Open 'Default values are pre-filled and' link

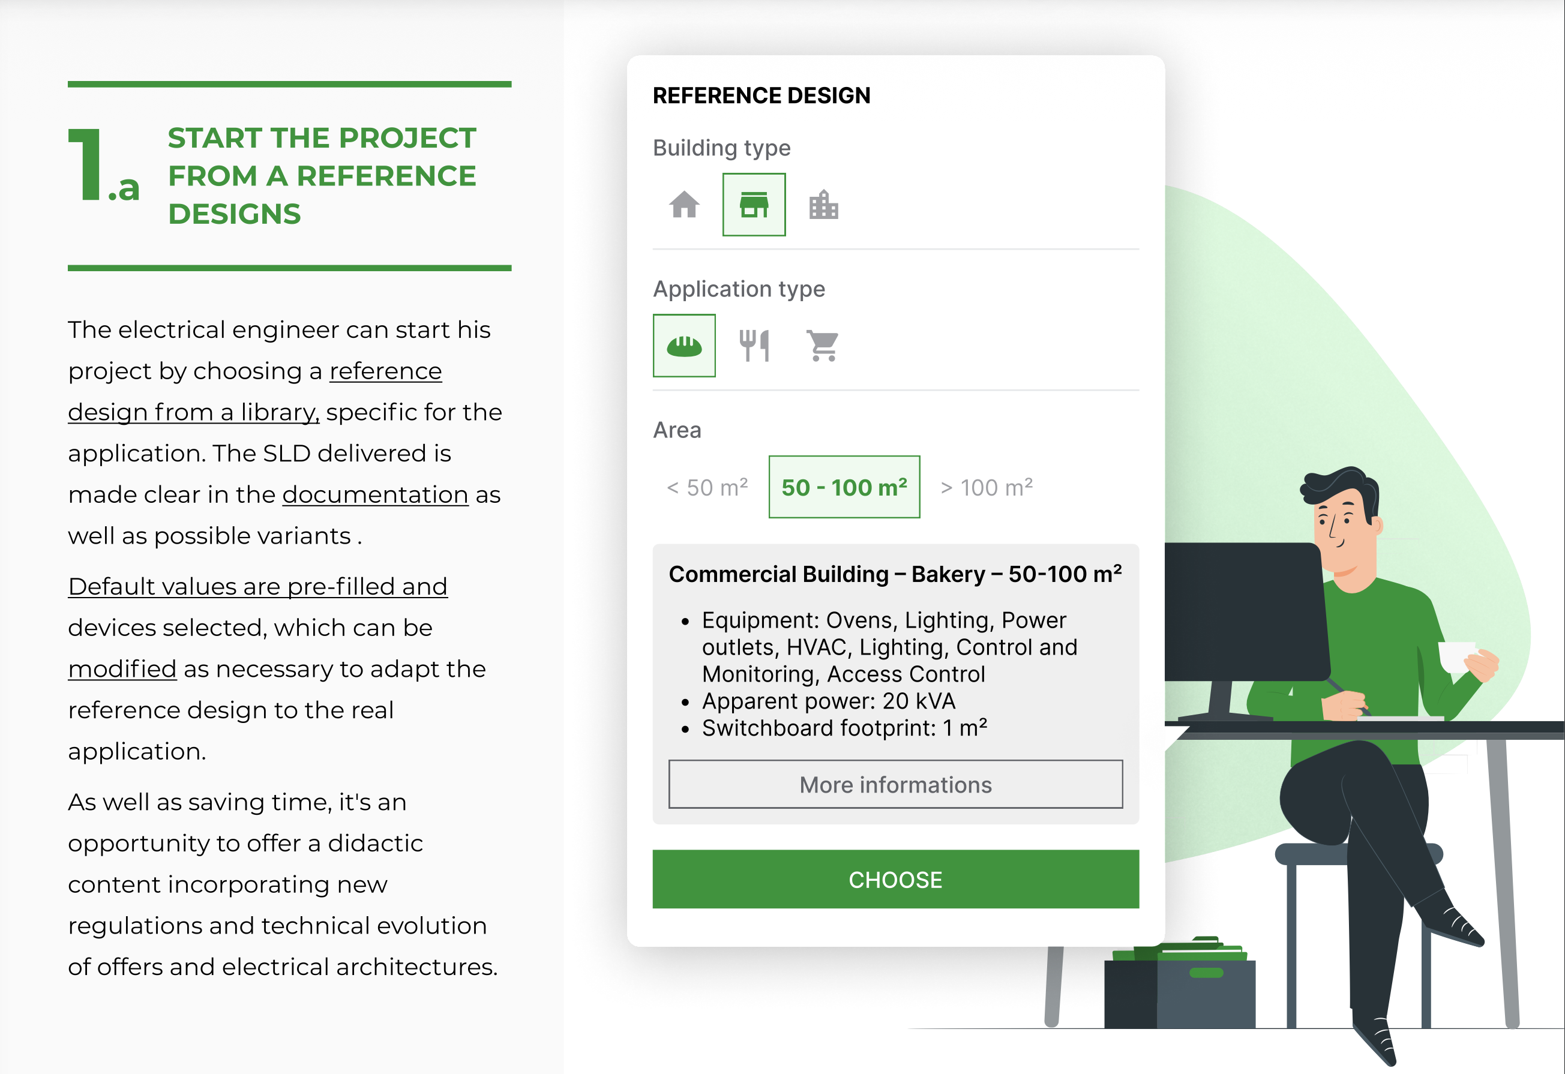(x=258, y=586)
